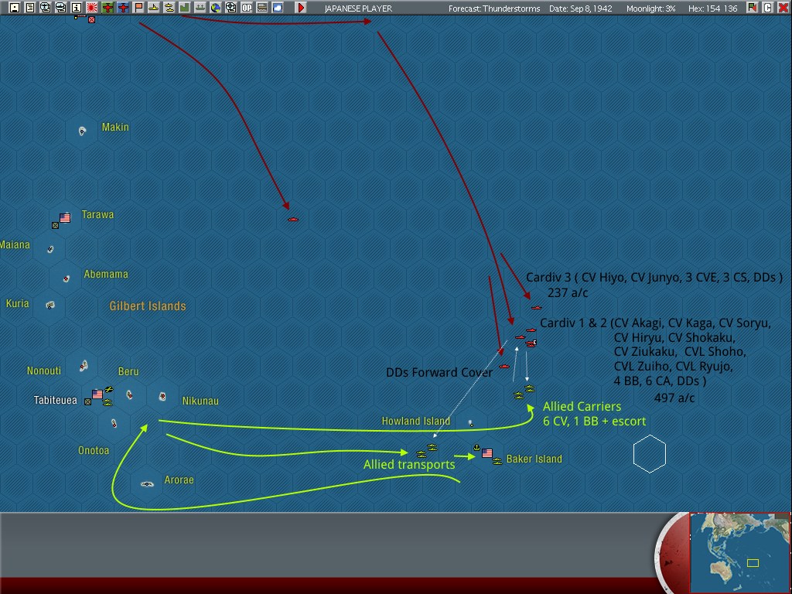The image size is (792, 594).
Task: Open the green industry toolbar icon
Action: point(184,8)
